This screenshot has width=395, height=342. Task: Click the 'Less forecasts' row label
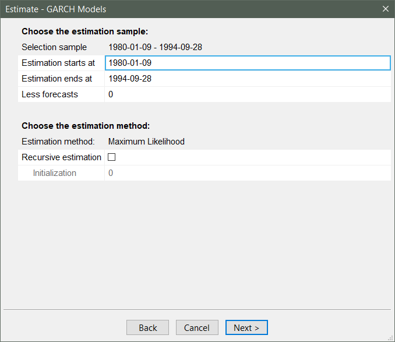50,94
